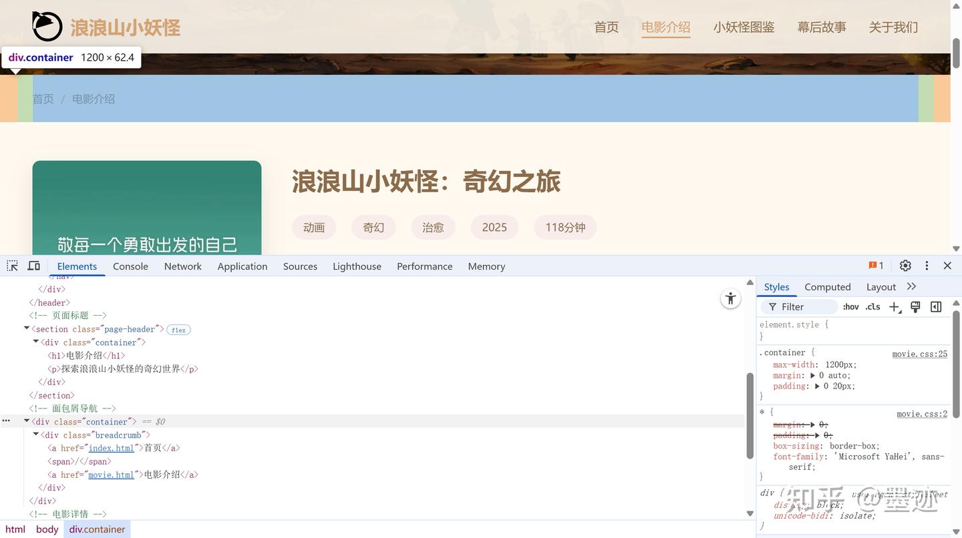Screen dimensions: 962x538
Task: Select the h1 电影介绍 DOM node
Action: tap(86, 355)
